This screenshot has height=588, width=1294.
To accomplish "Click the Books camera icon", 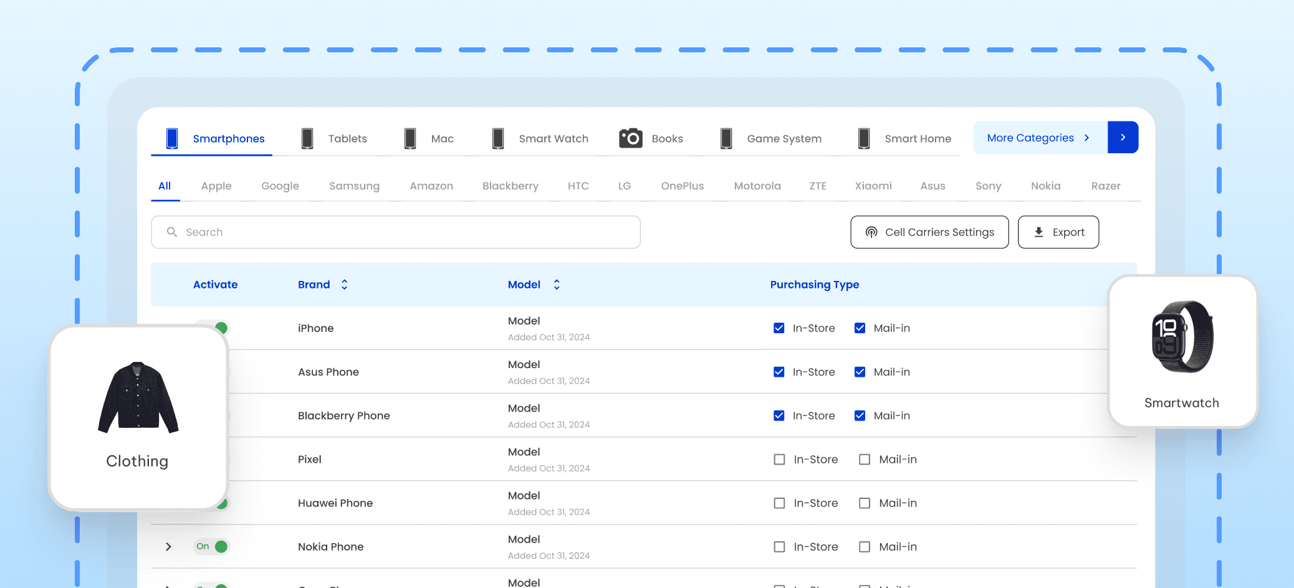I will coord(631,138).
